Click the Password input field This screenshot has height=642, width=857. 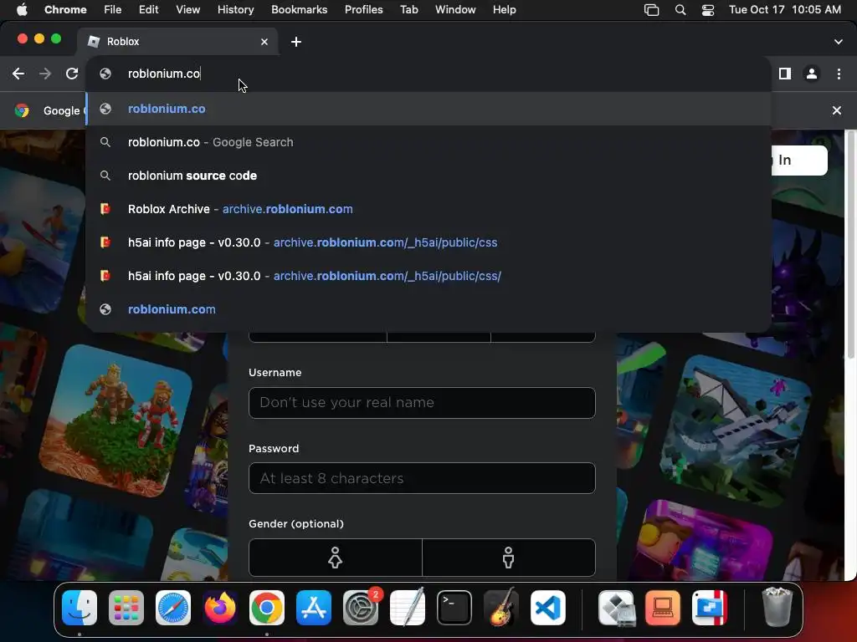click(x=422, y=478)
